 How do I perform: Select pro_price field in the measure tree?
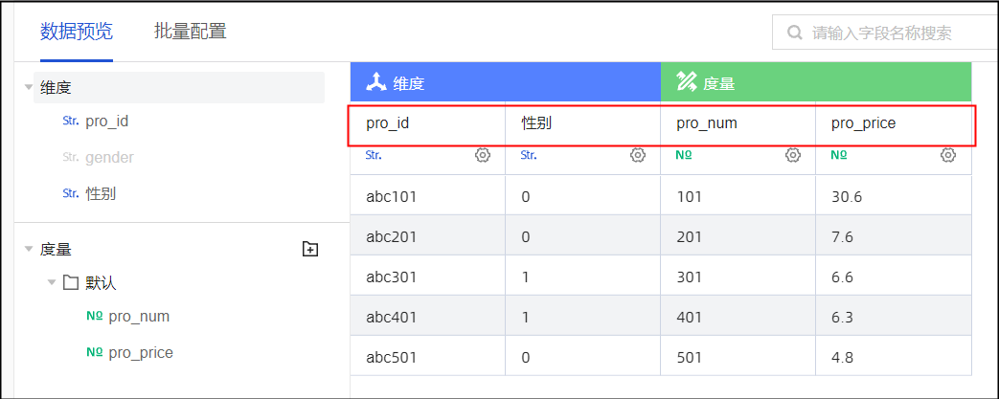tap(141, 352)
